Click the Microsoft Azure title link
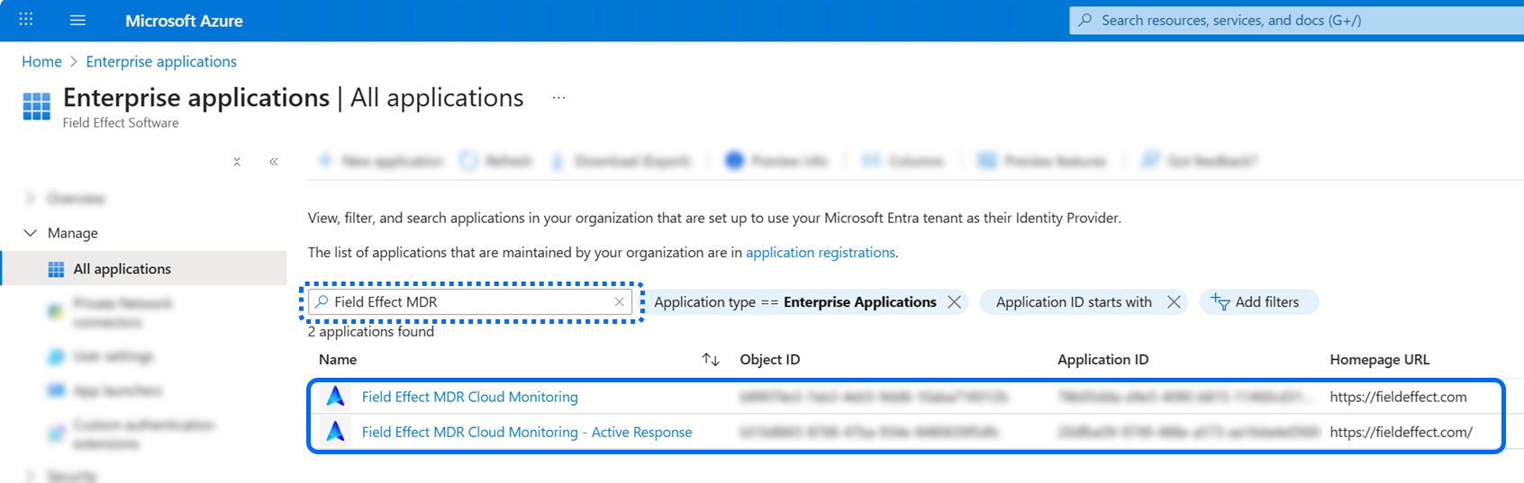This screenshot has height=483, width=1524. (184, 21)
